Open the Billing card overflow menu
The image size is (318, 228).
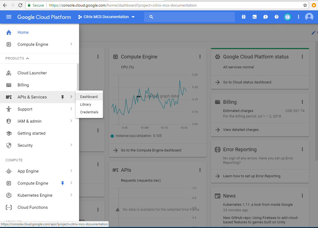point(302,102)
